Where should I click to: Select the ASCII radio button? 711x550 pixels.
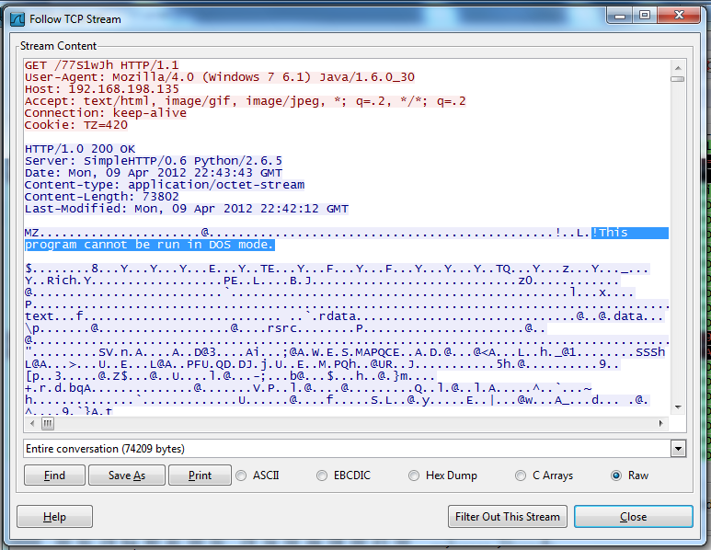pos(241,476)
